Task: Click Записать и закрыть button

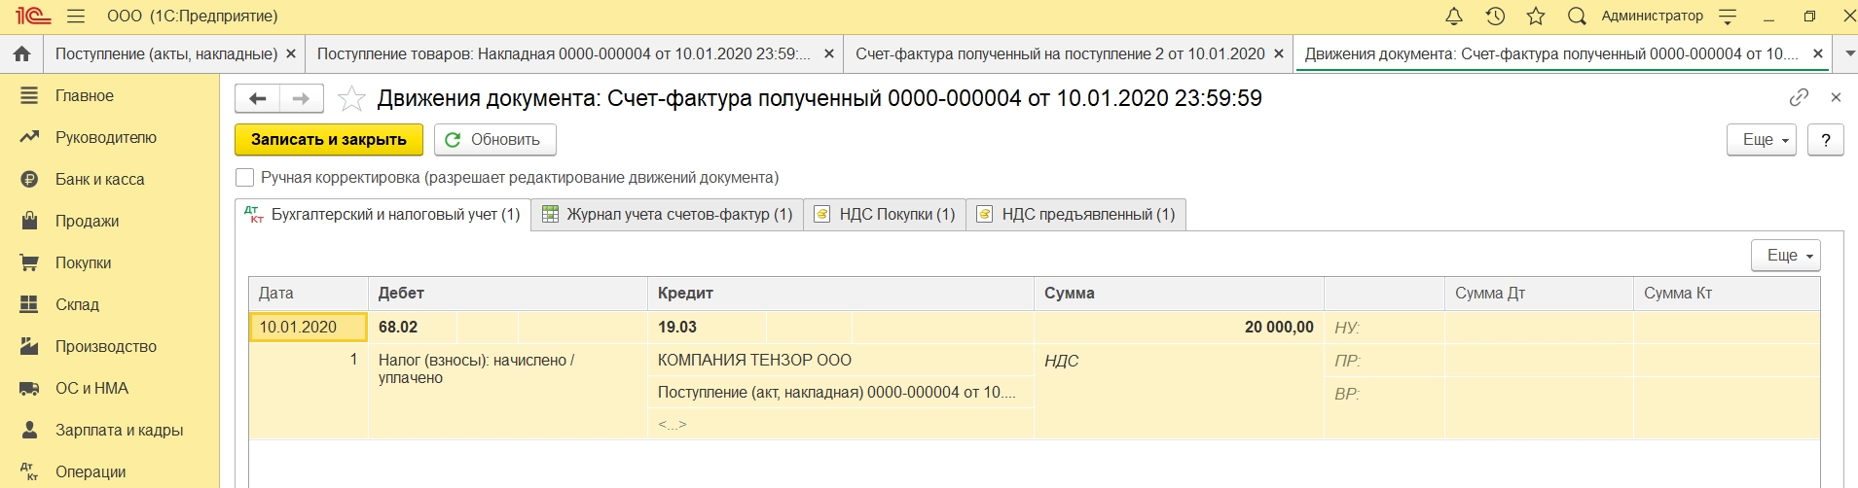Action: coord(328,140)
